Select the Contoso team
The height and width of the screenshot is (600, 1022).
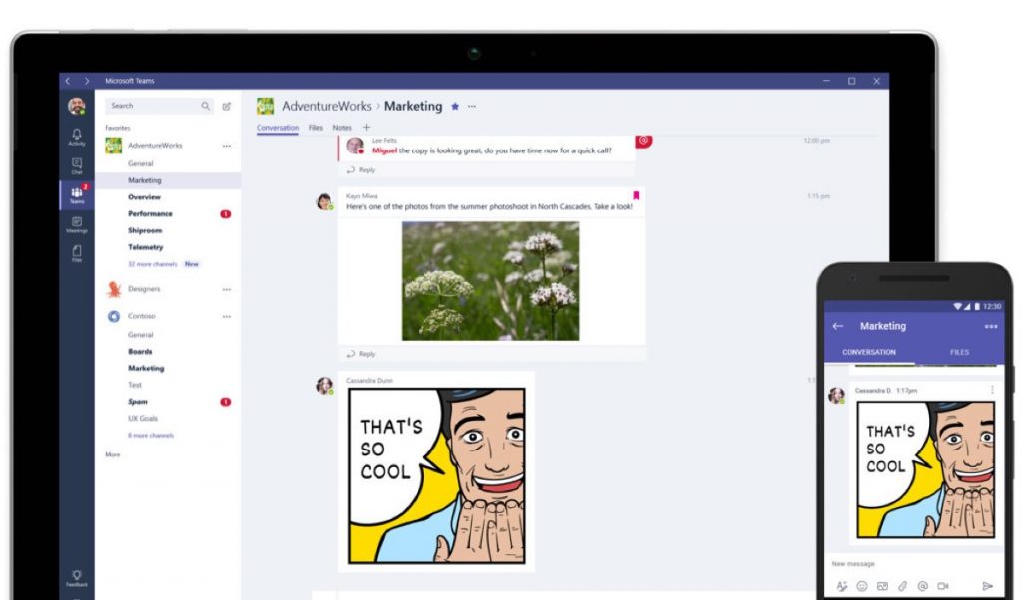coord(141,316)
